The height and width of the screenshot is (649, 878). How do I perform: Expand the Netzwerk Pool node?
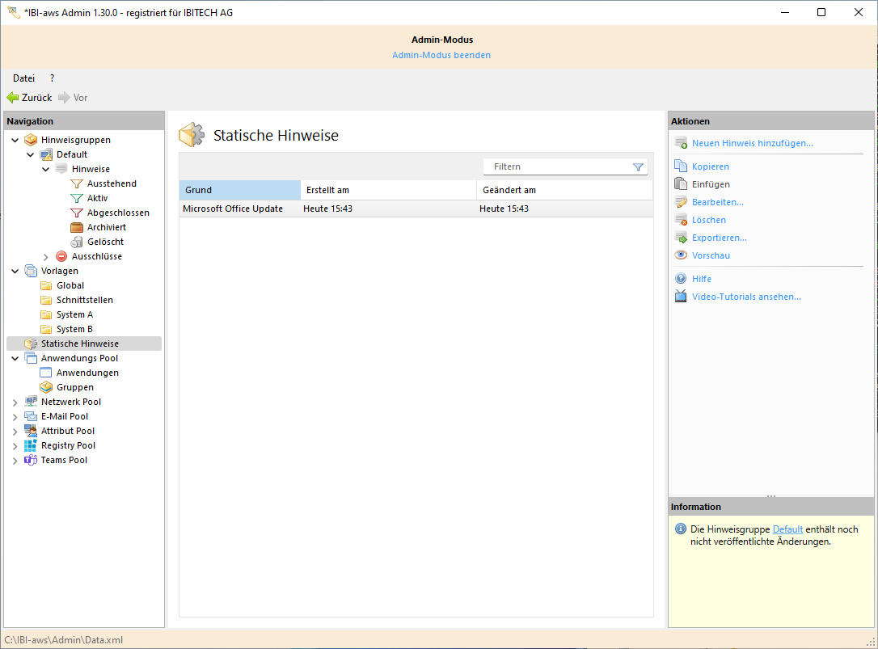(15, 402)
